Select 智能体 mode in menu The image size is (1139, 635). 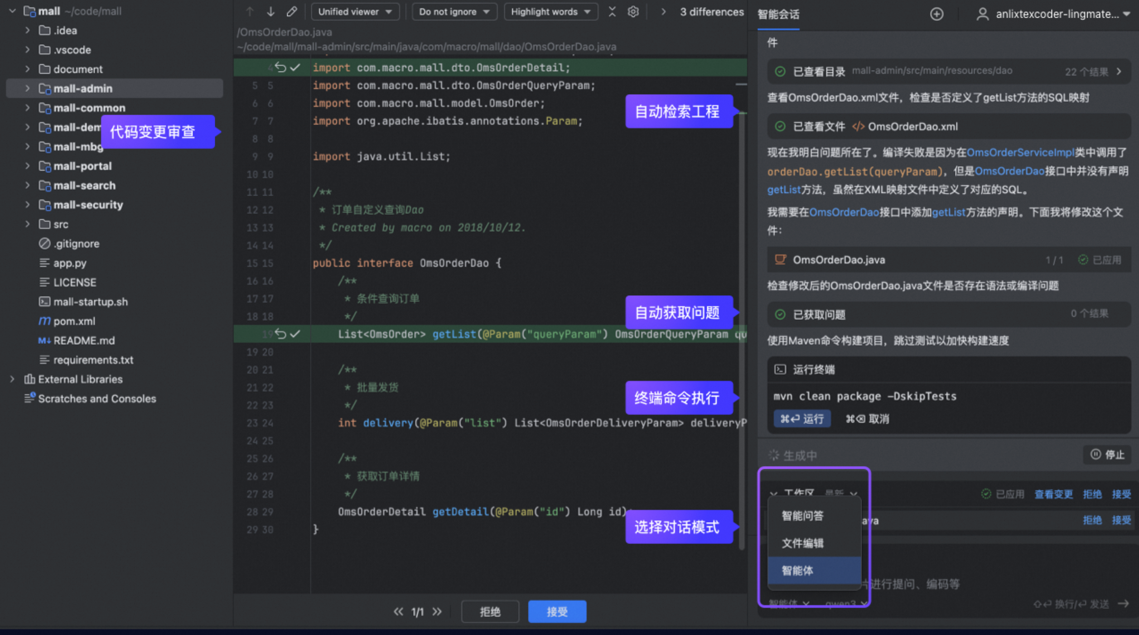(814, 571)
